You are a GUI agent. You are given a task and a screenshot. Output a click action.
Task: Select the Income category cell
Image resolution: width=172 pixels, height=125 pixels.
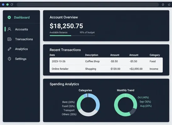click(154, 69)
